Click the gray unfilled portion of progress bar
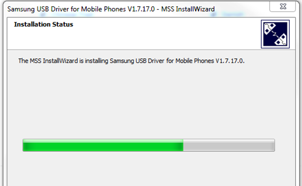 click(x=229, y=145)
